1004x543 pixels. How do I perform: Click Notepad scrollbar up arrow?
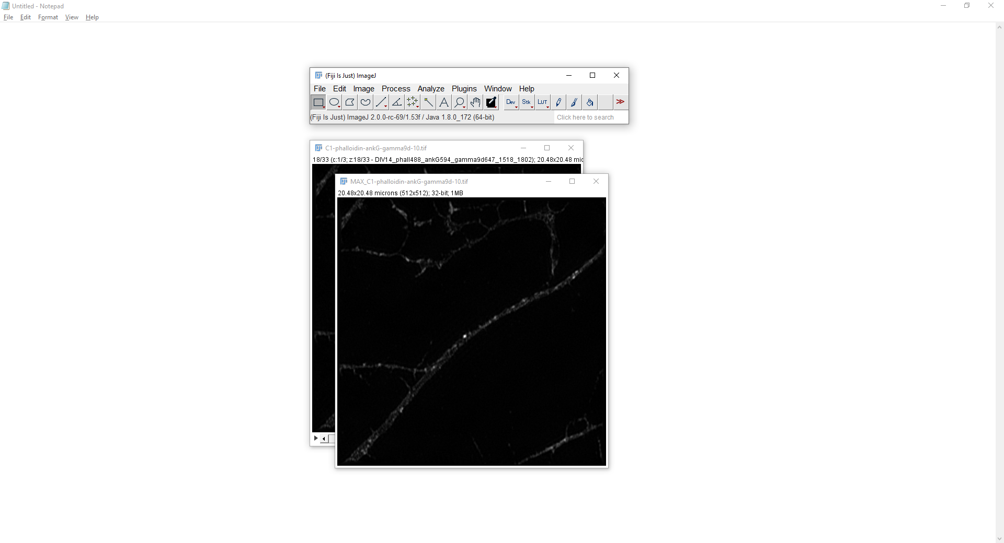[999, 27]
